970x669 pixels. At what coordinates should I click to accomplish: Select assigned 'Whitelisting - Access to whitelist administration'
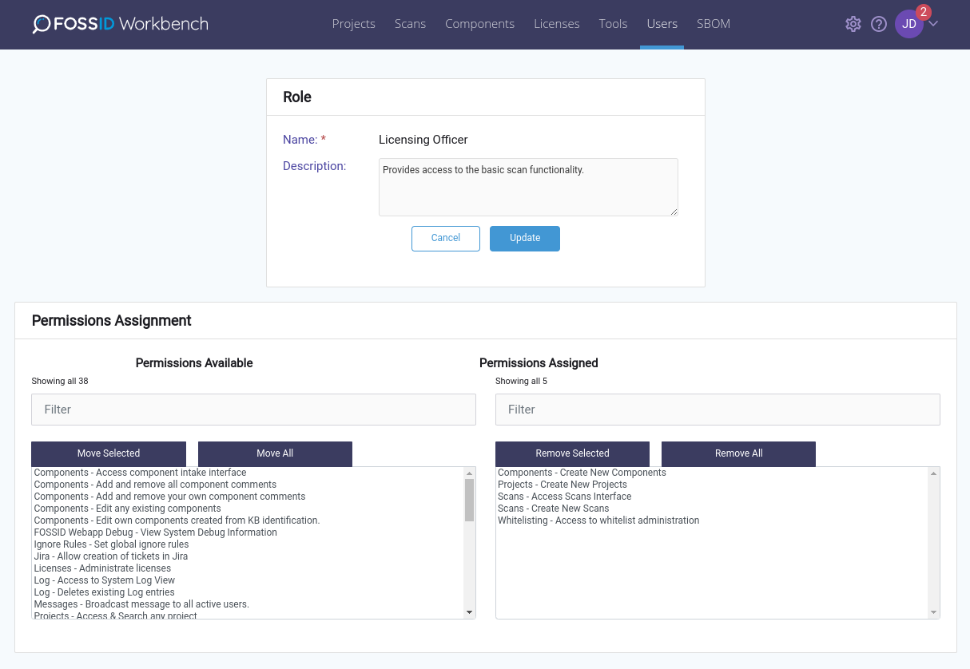[x=712, y=521]
